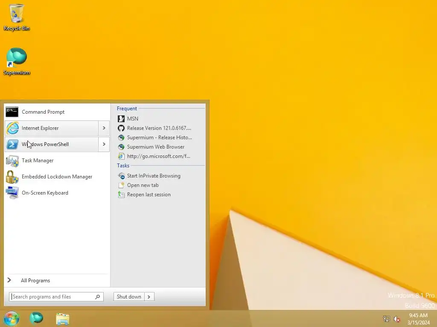This screenshot has height=327, width=437.
Task: Click the IE page icon beside go.microsoft.com link
Action: coord(121,156)
